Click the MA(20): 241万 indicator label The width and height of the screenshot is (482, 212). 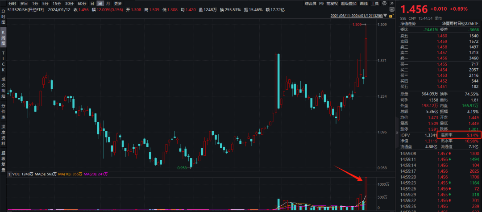[x=96, y=174]
